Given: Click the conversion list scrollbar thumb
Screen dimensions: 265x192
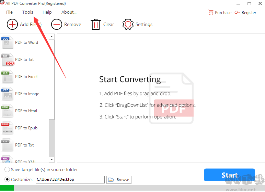Looking at the screenshot, I should pos(52,80).
